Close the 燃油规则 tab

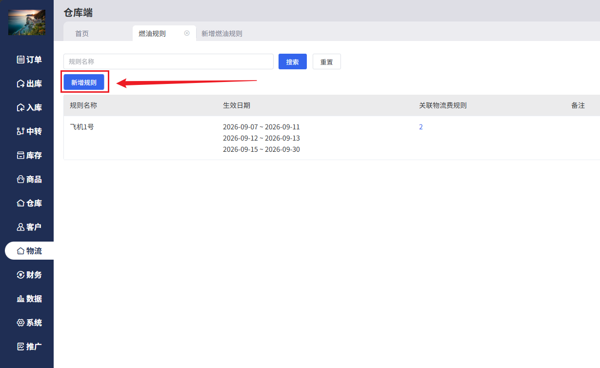point(187,33)
